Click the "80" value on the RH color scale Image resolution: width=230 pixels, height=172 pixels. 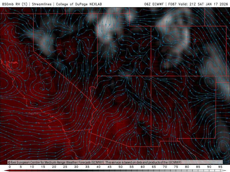tap(187, 167)
